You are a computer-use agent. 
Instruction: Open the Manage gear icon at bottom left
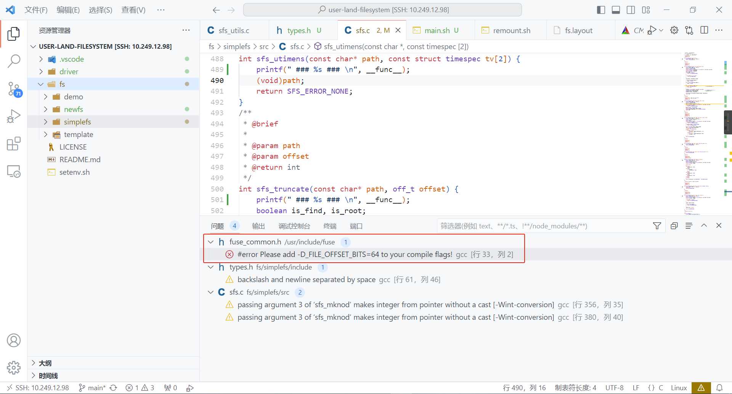click(x=14, y=368)
